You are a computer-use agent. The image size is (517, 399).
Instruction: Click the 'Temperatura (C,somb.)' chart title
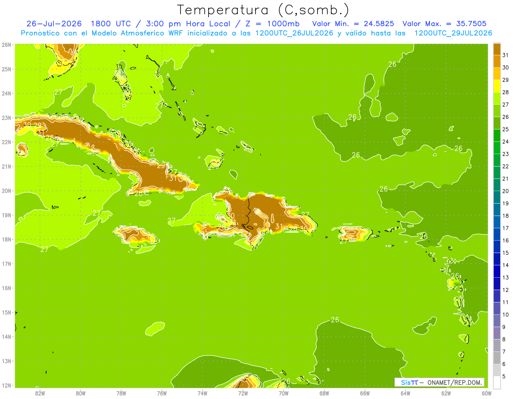(263, 10)
